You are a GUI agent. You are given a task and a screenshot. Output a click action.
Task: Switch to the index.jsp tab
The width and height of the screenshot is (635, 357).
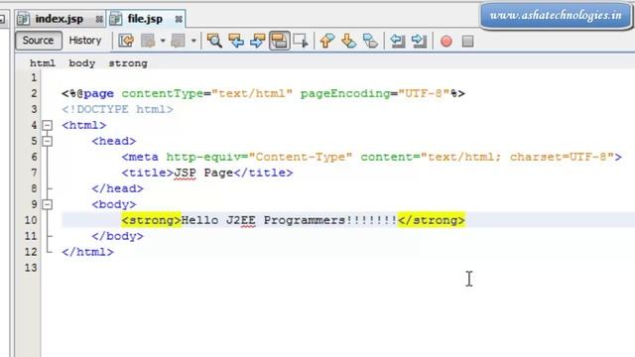[59, 19]
